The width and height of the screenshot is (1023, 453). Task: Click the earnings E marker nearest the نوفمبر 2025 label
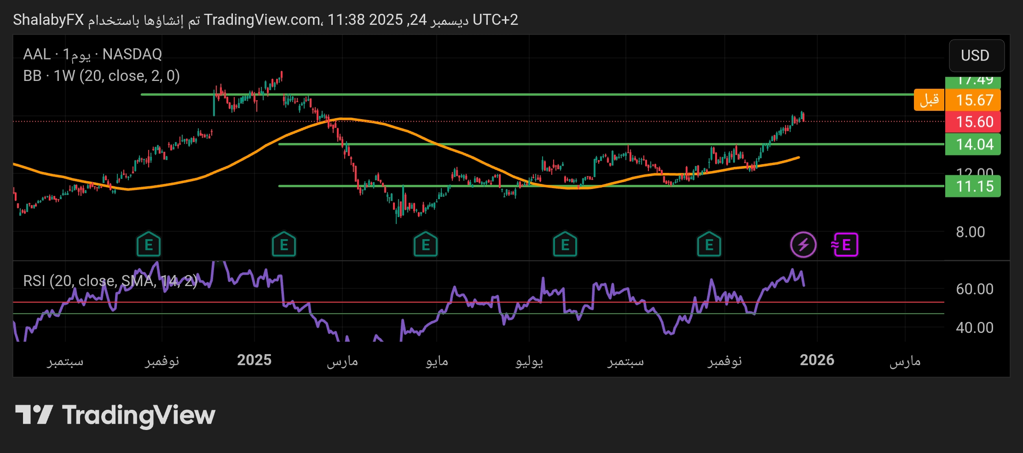click(x=709, y=245)
